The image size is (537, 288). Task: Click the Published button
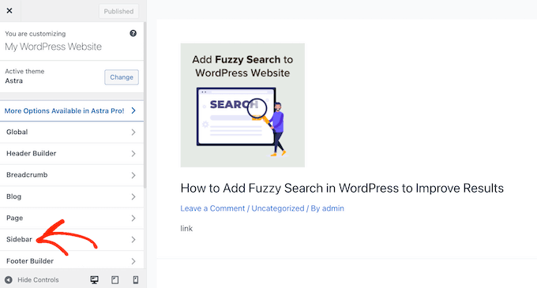point(118,11)
